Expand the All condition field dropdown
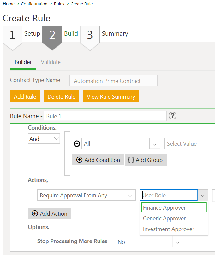The height and width of the screenshot is (255, 215). [x=154, y=144]
